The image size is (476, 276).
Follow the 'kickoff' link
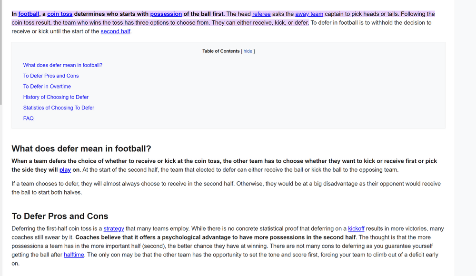tap(356, 229)
